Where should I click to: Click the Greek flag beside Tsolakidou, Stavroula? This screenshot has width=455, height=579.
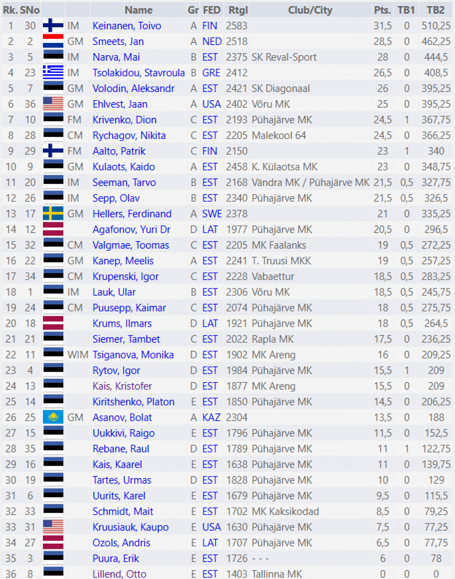[53, 73]
